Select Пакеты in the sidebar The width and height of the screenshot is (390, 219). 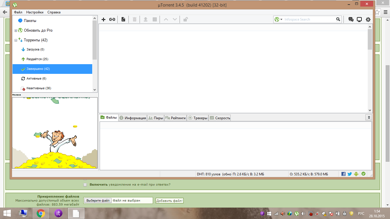30,21
